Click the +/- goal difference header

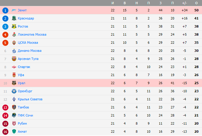(184, 3)
